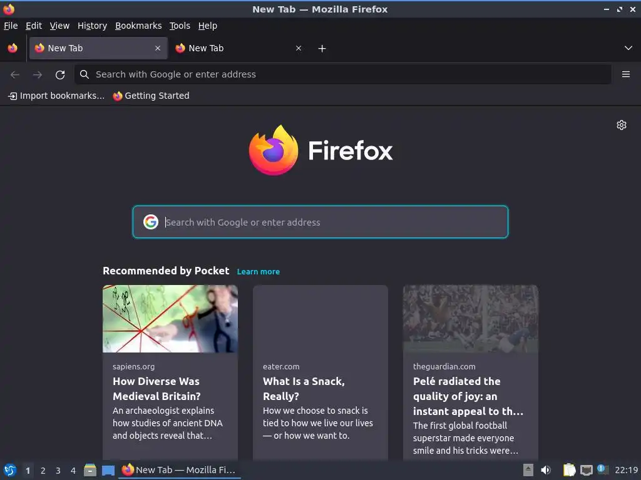Open the Edit menu
The image size is (641, 480).
pyautogui.click(x=34, y=26)
